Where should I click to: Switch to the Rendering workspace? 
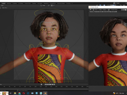click(x=46, y=3)
